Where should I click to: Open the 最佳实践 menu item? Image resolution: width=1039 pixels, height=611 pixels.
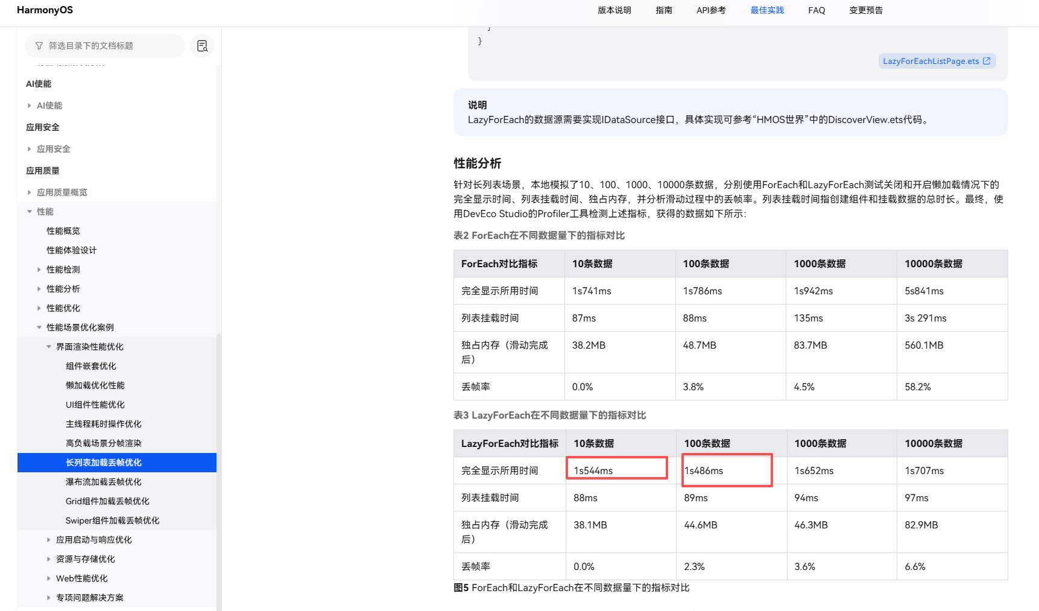(x=767, y=10)
